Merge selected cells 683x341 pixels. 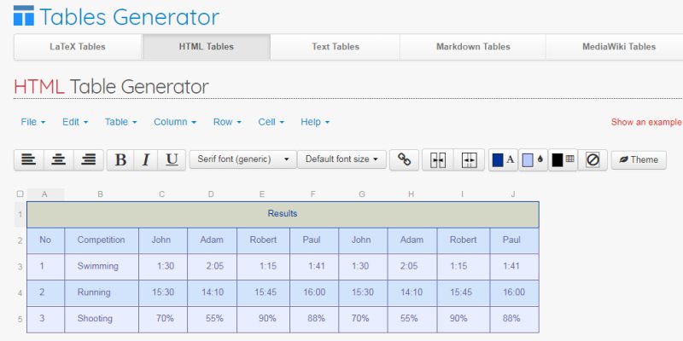click(x=438, y=159)
